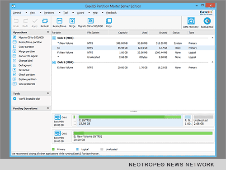Click Migrate OS to SSD/HDD in Operations
The width and height of the screenshot is (226, 170).
tap(31, 38)
